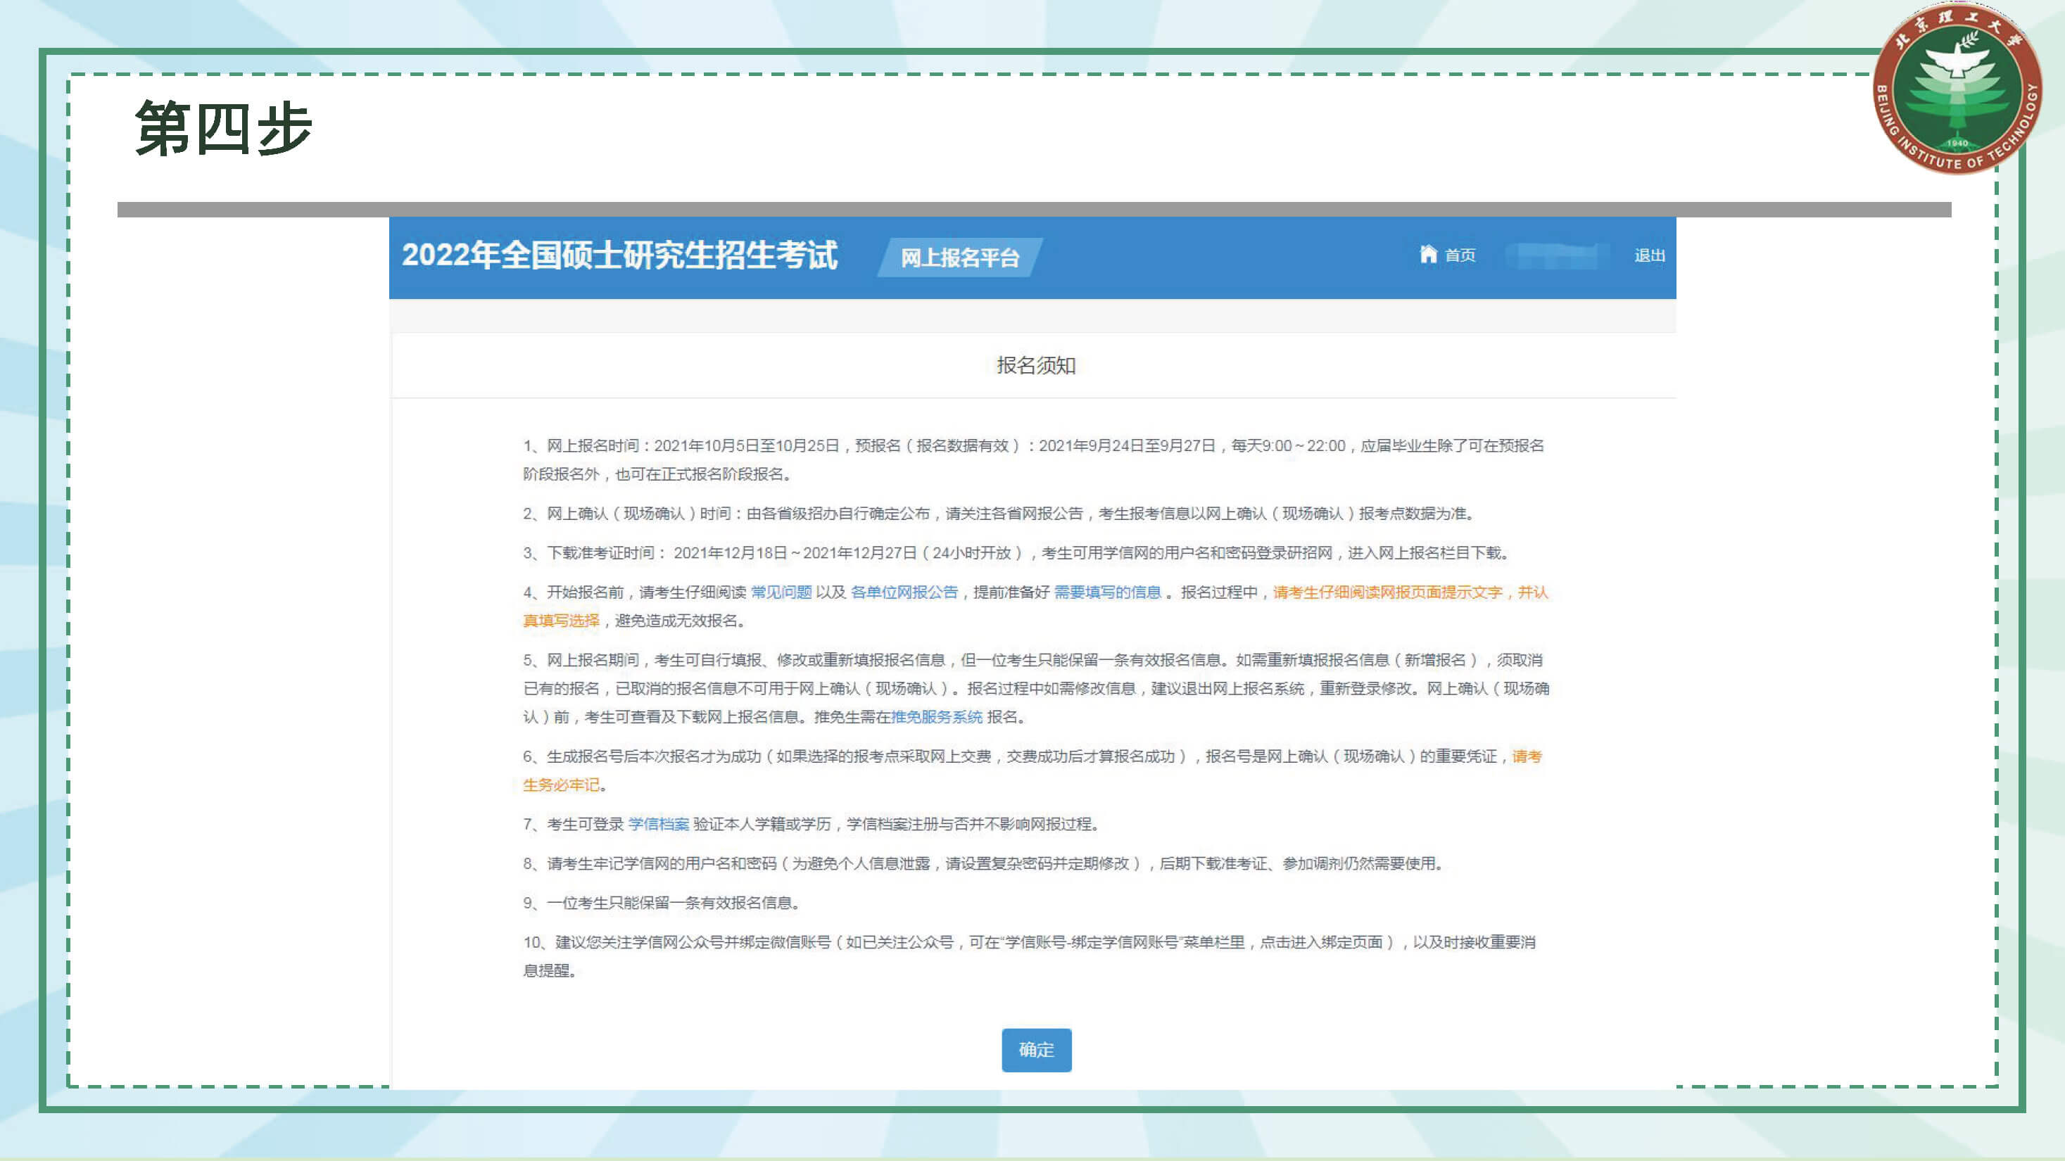This screenshot has height=1161, width=2065.
Task: Open the 需要填写的信息 link
Action: point(1107,592)
